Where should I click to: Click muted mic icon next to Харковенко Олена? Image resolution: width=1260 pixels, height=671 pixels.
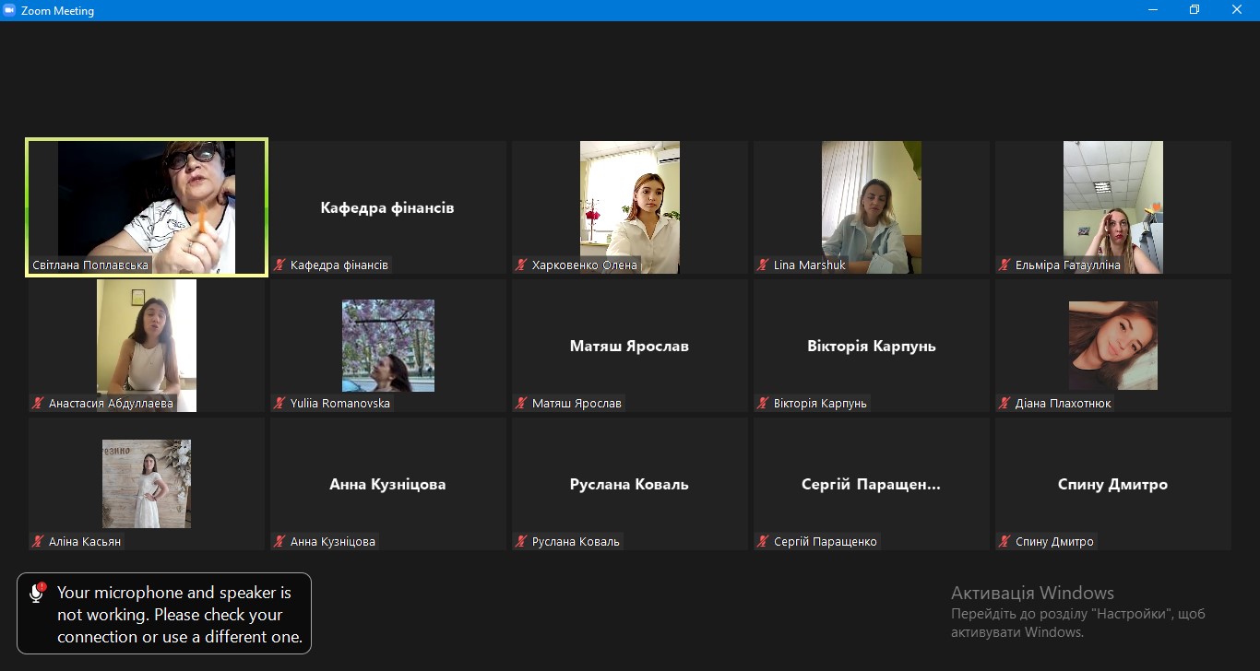[521, 265]
